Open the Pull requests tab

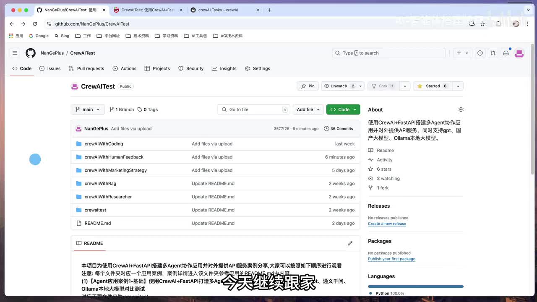[86, 68]
